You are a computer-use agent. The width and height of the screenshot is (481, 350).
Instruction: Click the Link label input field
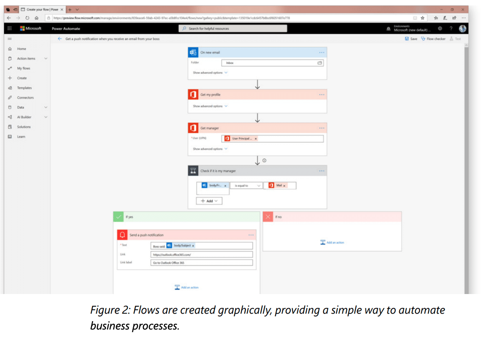202,263
